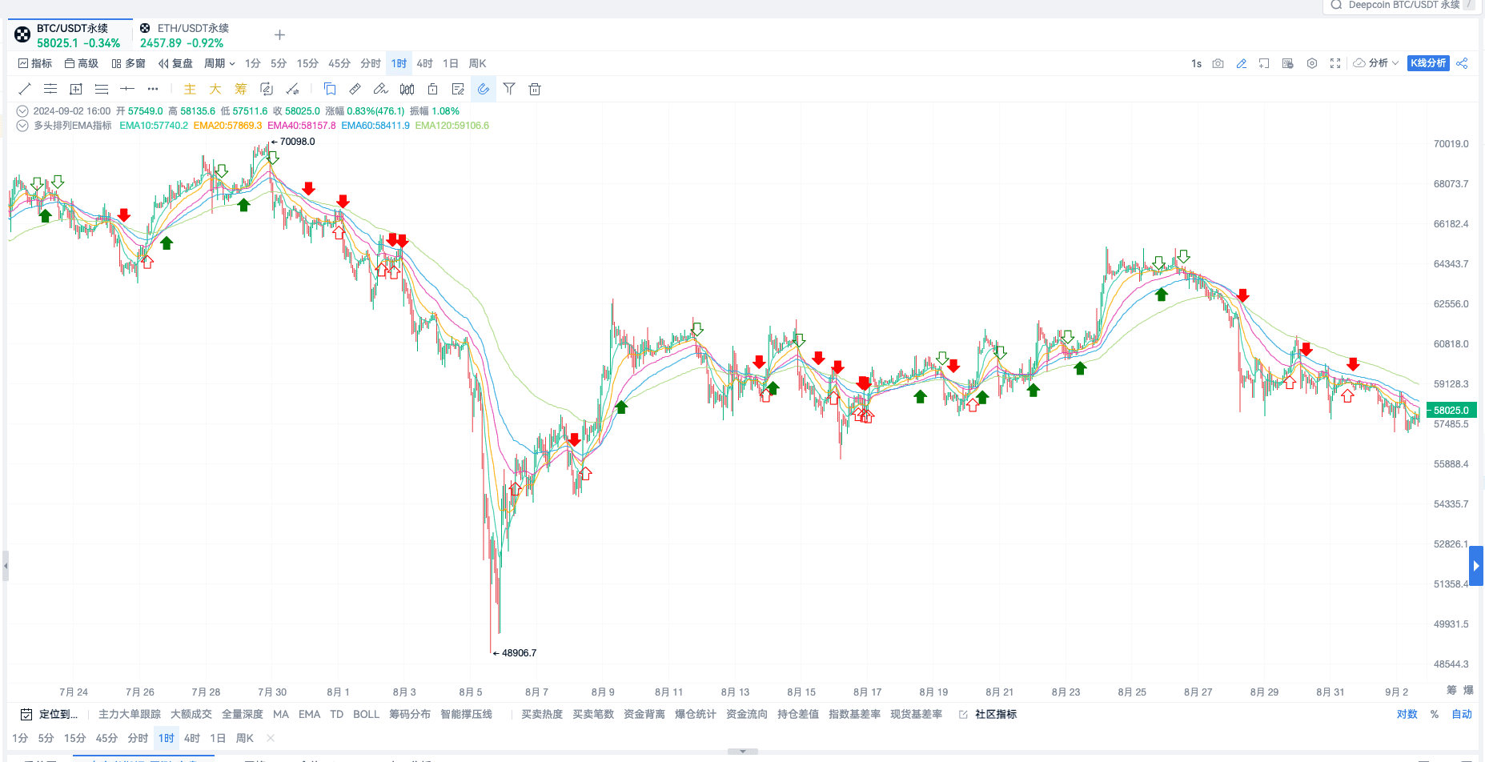Toggle the 大额成交 indicator
Viewport: 1485px width, 762px height.
click(x=191, y=714)
